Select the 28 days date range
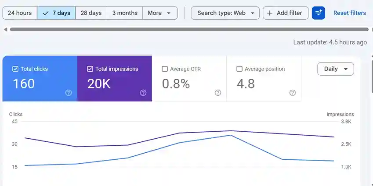Image resolution: width=373 pixels, height=186 pixels. (x=91, y=13)
